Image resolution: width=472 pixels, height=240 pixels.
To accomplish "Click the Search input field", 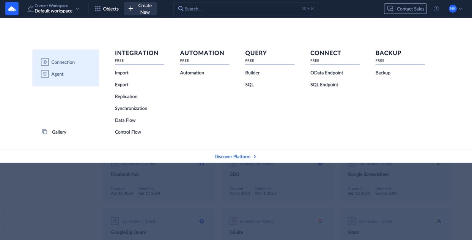I will pos(243,9).
